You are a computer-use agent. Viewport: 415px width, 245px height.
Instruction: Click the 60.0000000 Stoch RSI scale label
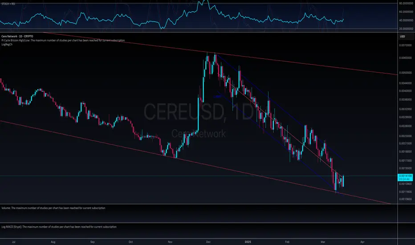point(406,12)
